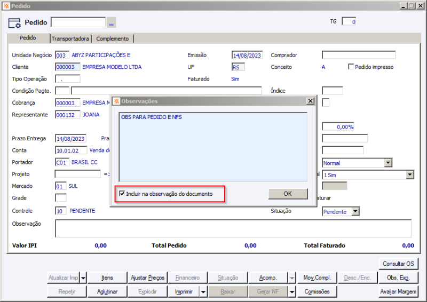Expand the Atualizar Imp arrow menu

point(83,278)
